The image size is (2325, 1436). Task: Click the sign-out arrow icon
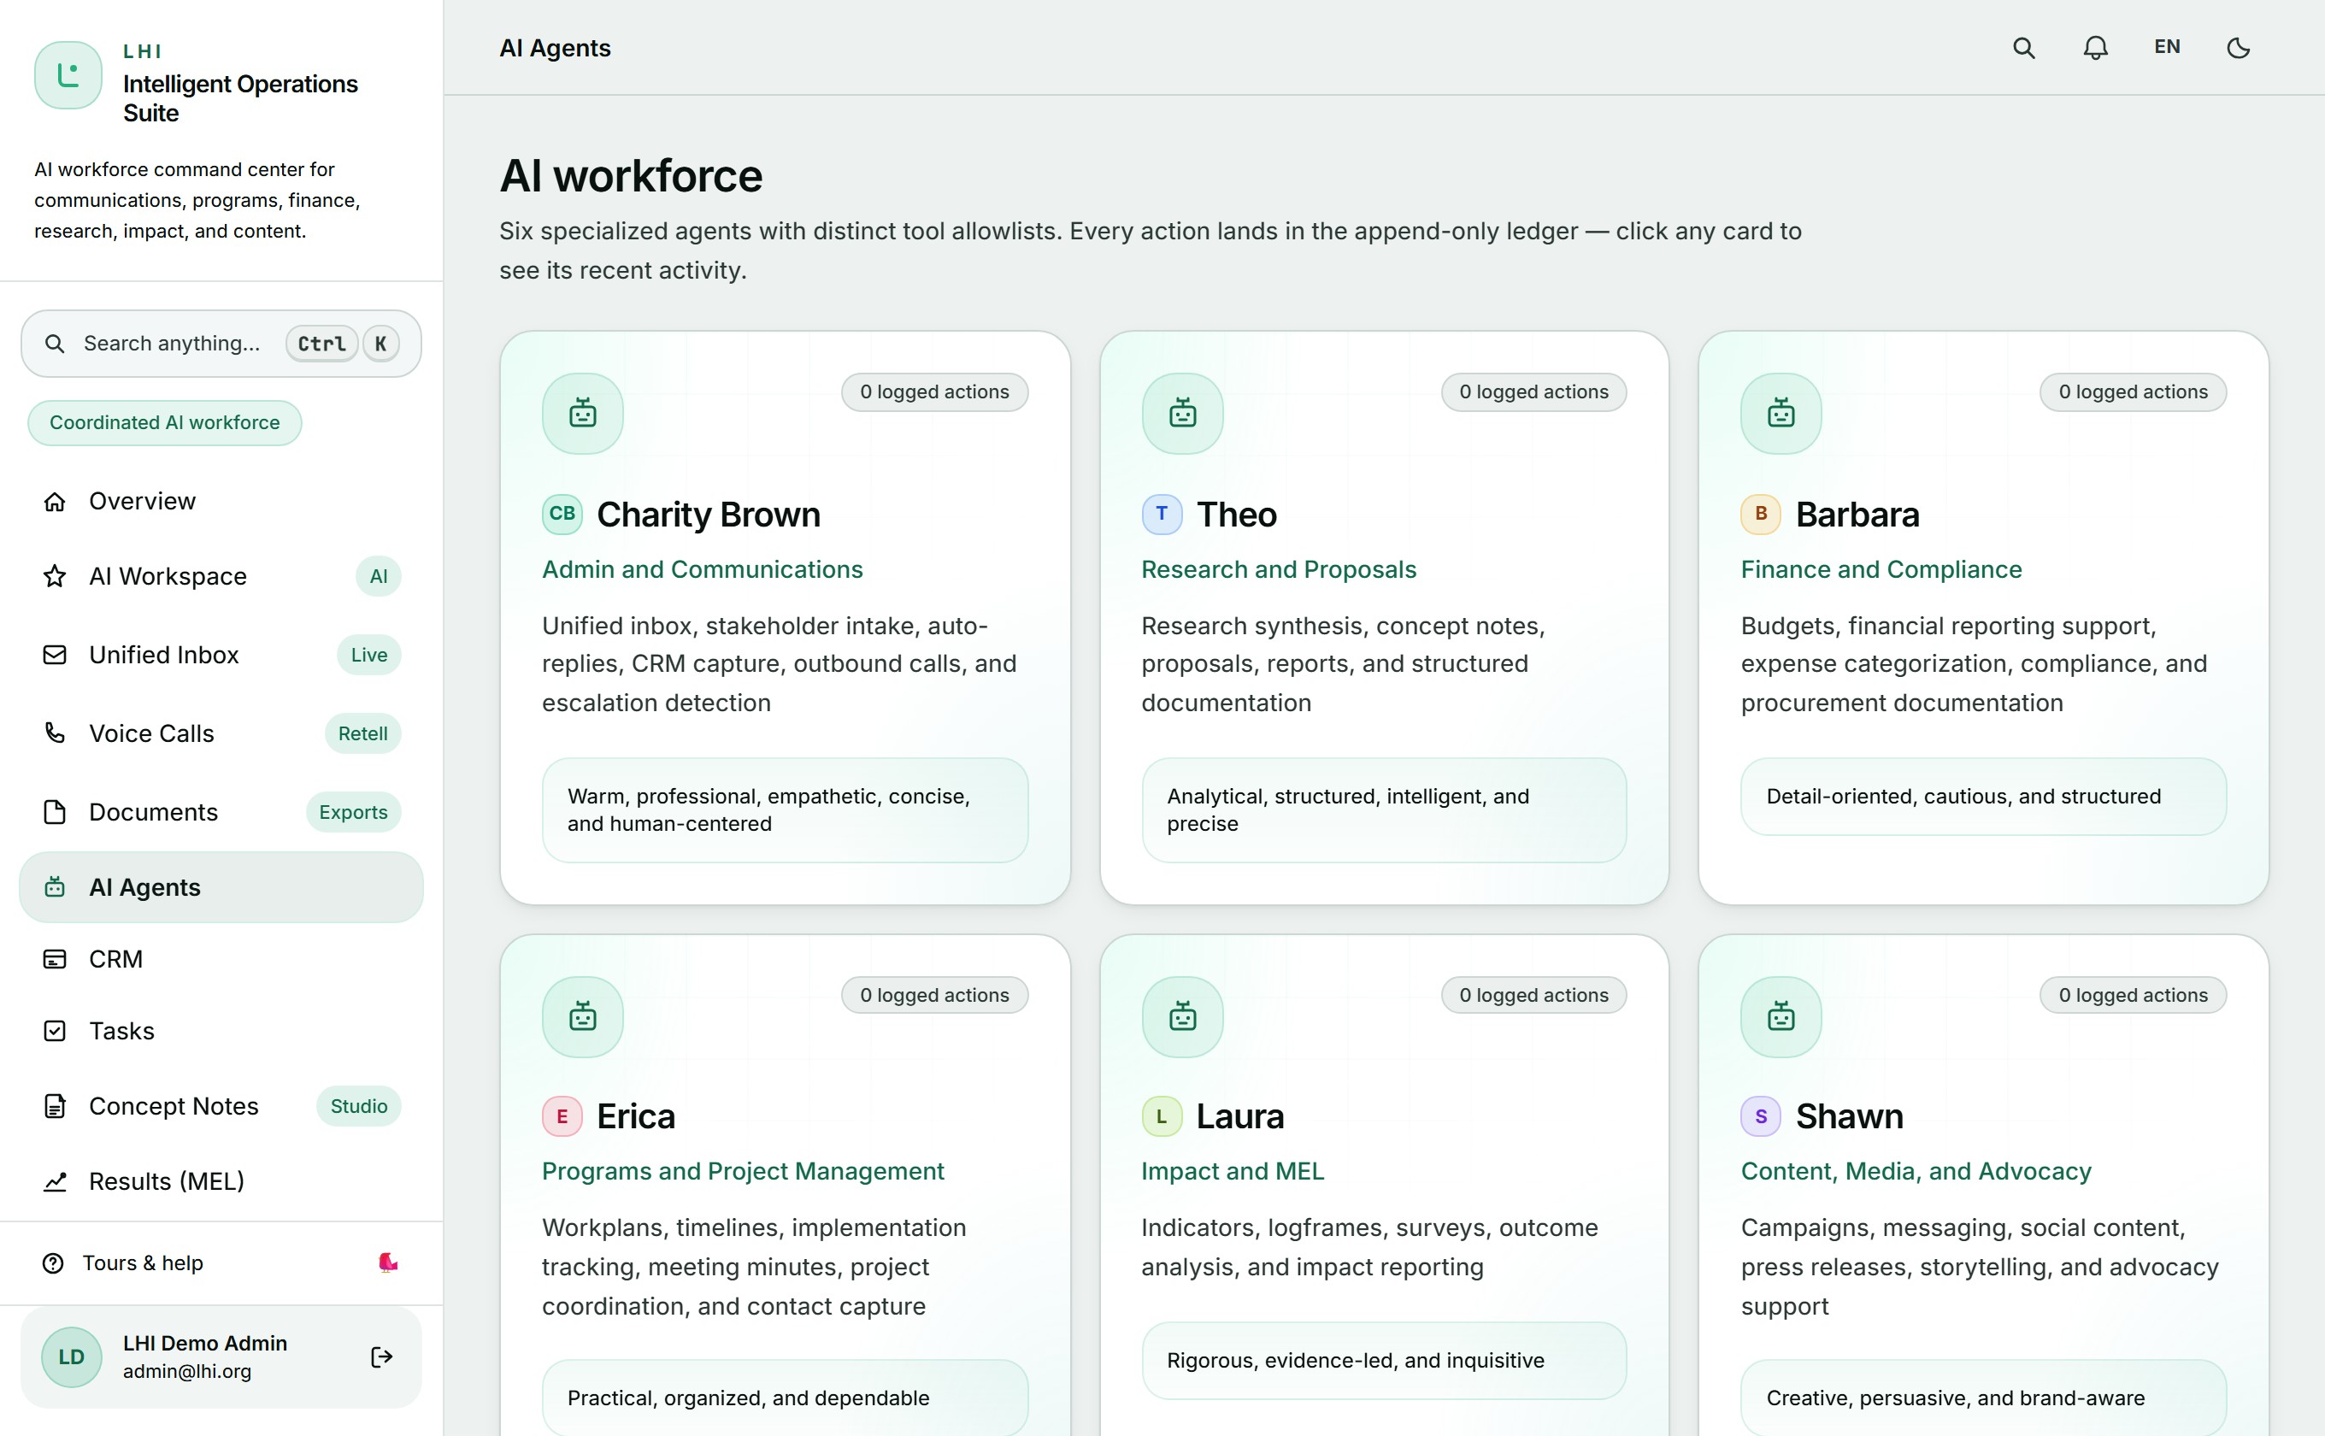click(x=382, y=1357)
